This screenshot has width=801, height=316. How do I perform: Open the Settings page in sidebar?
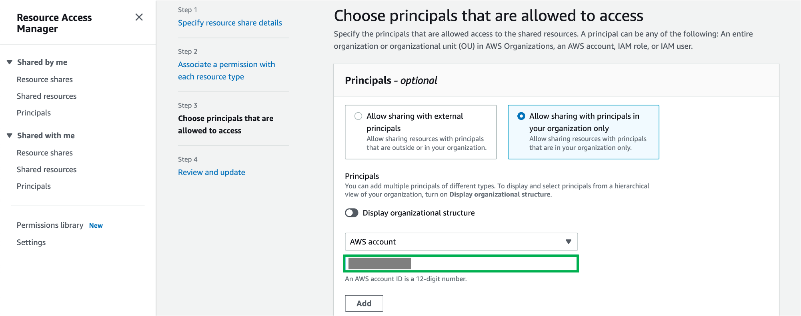(x=31, y=242)
